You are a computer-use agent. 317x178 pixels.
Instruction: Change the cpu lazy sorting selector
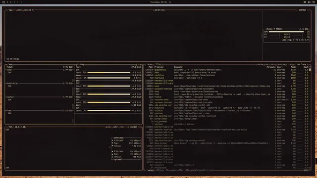301,65
